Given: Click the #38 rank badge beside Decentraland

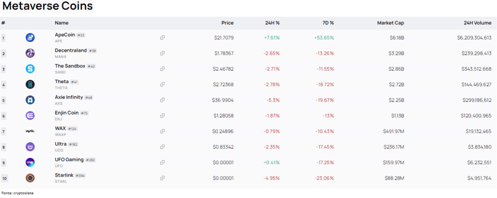Looking at the screenshot, I should point(92,51).
